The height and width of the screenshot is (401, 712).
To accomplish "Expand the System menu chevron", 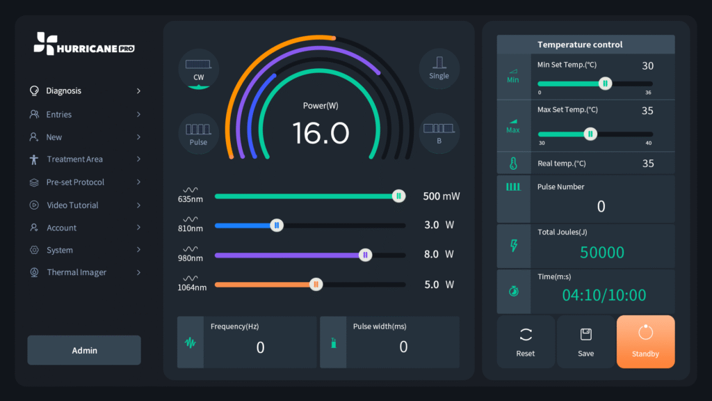I will [138, 250].
